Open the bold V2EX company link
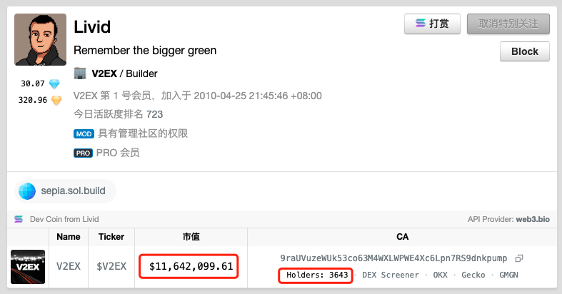This screenshot has height=294, width=562. 104,73
